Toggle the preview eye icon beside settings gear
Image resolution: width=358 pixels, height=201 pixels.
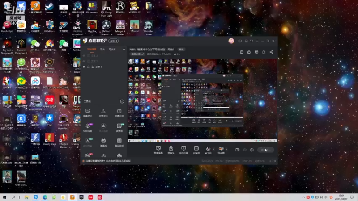pyautogui.click(x=245, y=150)
